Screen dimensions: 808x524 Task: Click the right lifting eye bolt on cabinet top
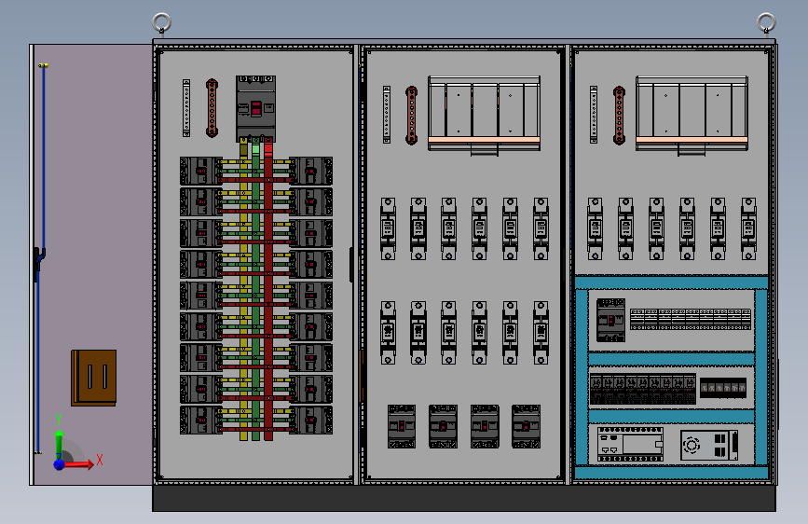pyautogui.click(x=766, y=23)
